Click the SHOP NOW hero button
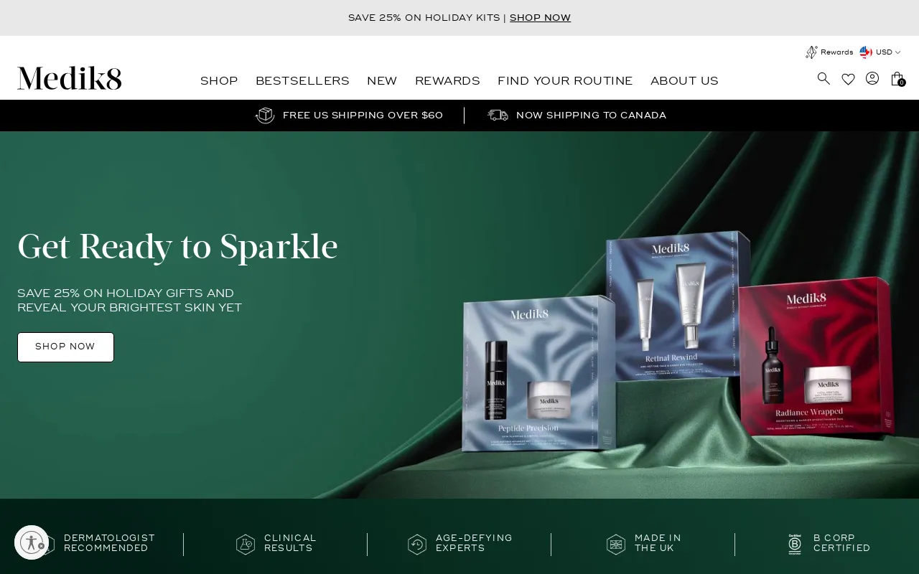 [65, 347]
